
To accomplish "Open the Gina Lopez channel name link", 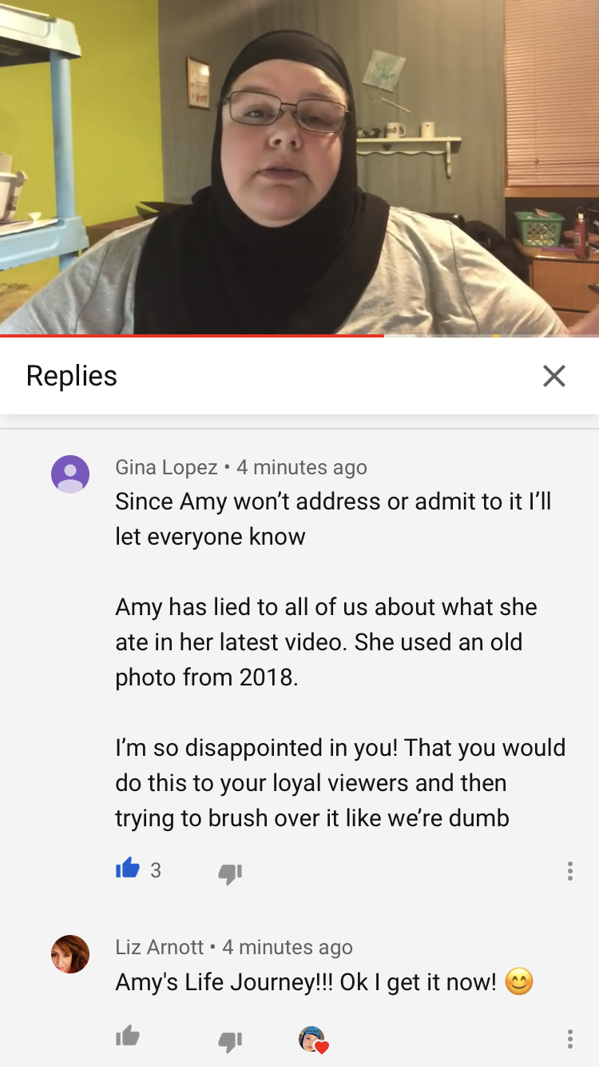I will [x=166, y=467].
